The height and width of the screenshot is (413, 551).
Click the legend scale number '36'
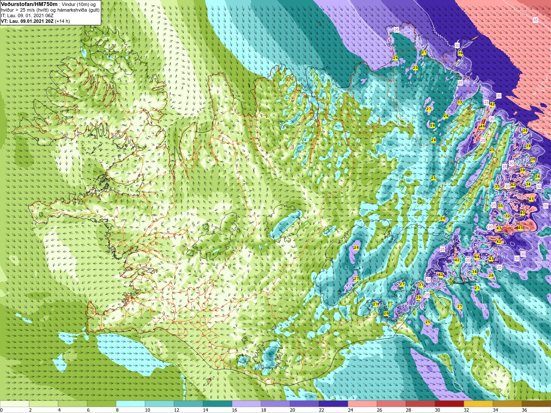click(524, 410)
